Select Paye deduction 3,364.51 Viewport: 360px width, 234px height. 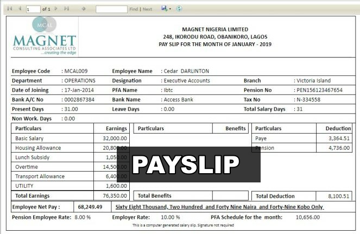coord(339,138)
